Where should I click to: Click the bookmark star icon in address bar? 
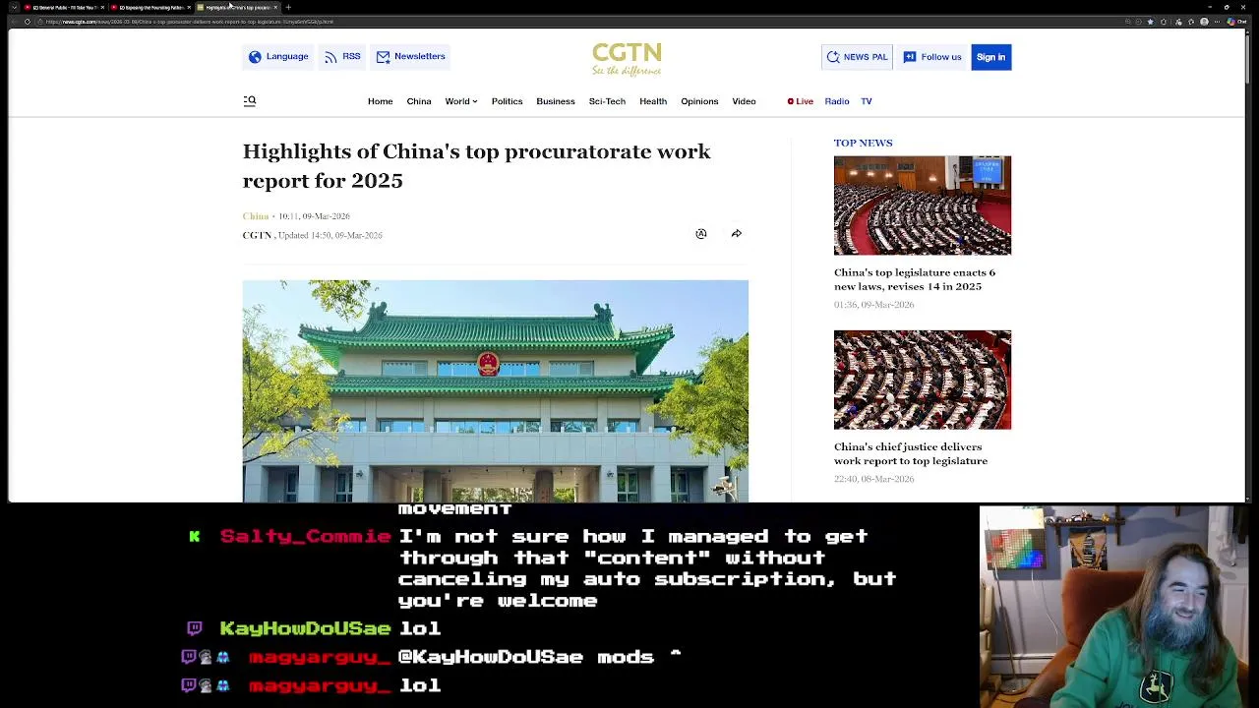click(x=1151, y=22)
